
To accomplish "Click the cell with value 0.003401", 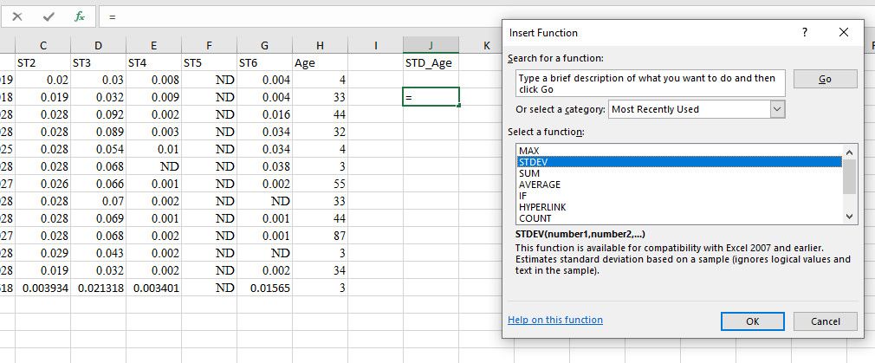I will click(x=153, y=288).
